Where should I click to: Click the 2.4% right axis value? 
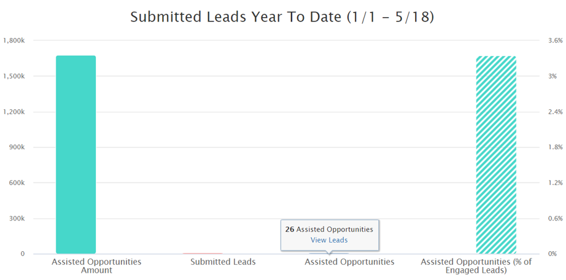[x=556, y=112]
